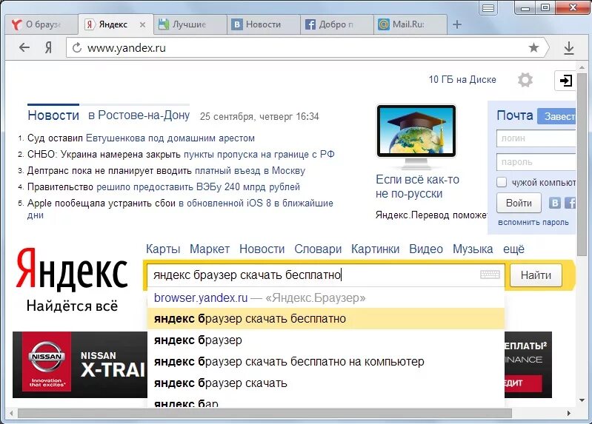Switch to the "Добро п" Facebook tab
This screenshot has width=592, height=424.
click(336, 24)
